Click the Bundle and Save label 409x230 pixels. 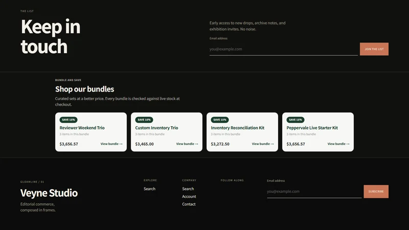coord(68,80)
